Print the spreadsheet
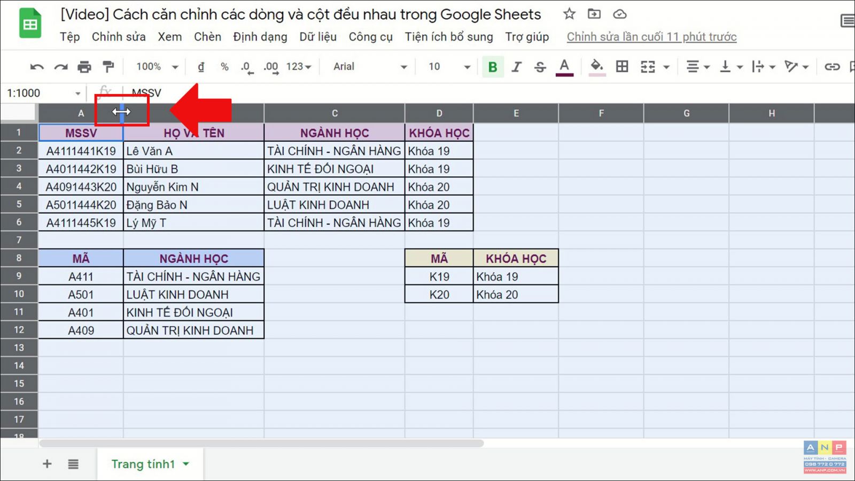Image resolution: width=855 pixels, height=481 pixels. tap(84, 67)
